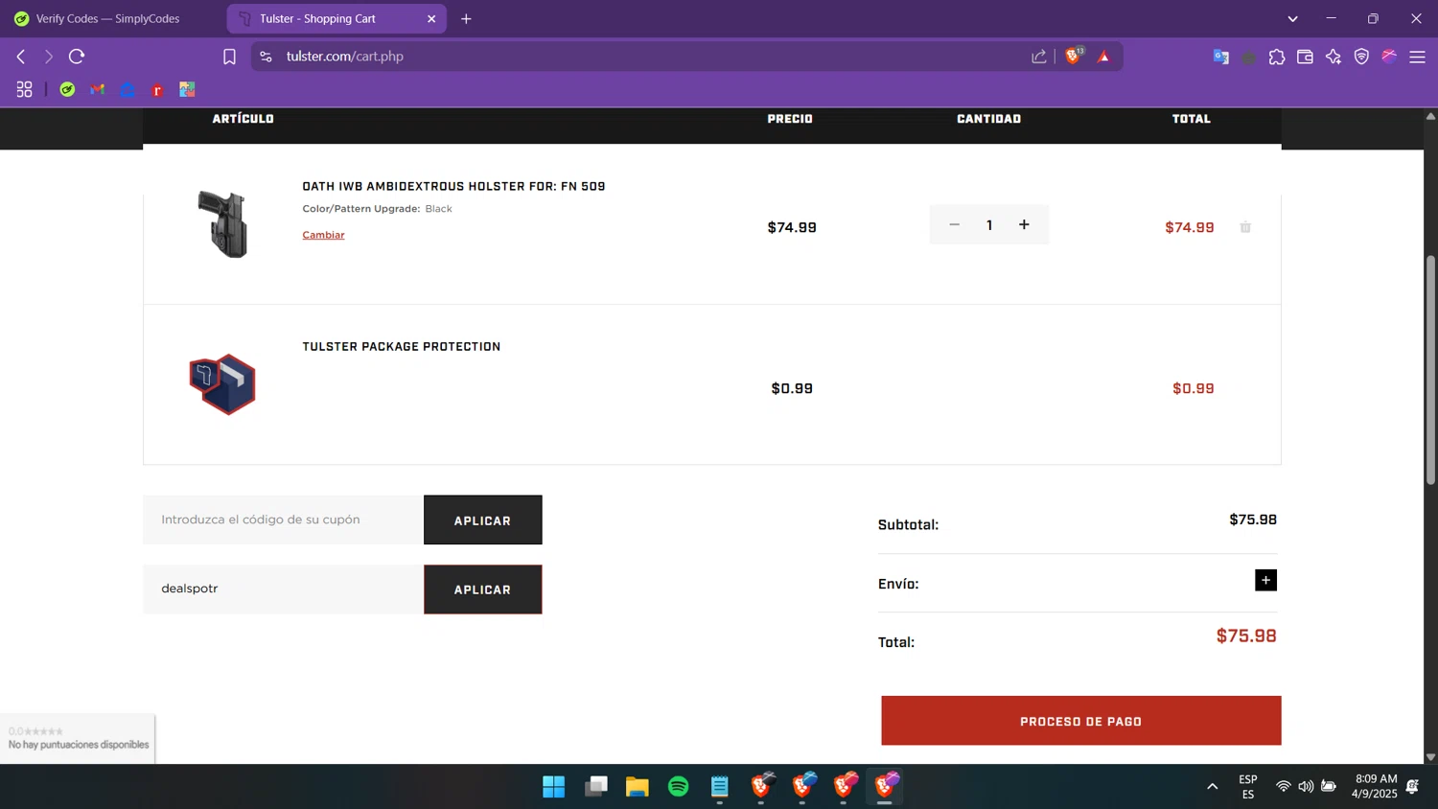Close the Tulster Shopping Cart tab
This screenshot has width=1438, height=809.
431,19
